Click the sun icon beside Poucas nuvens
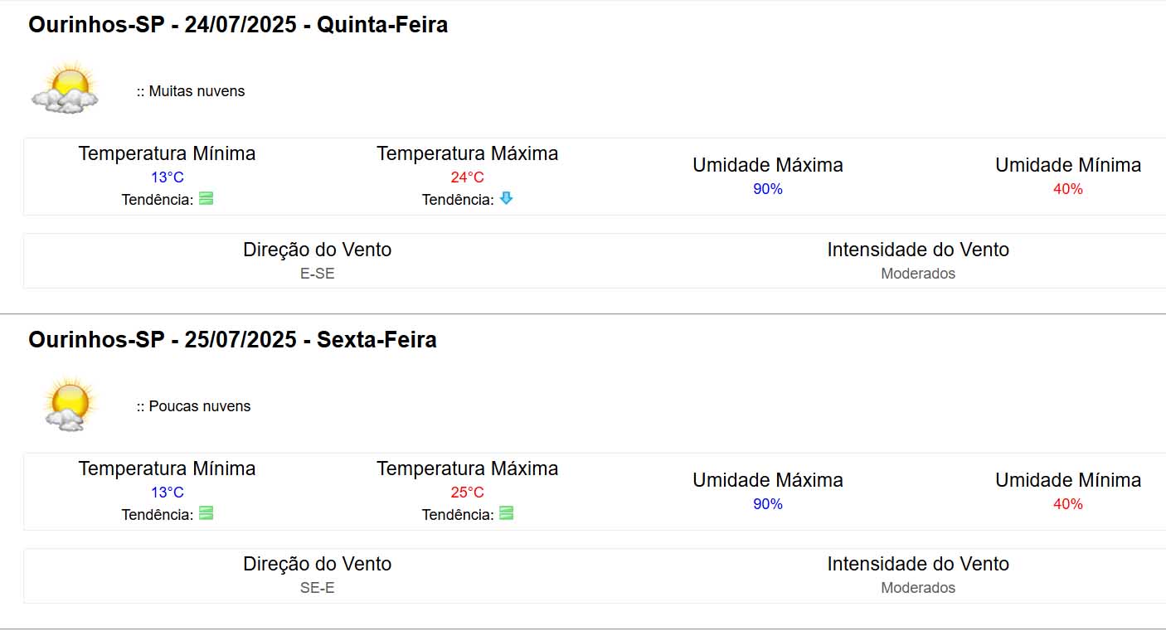1166x631 pixels. [67, 405]
